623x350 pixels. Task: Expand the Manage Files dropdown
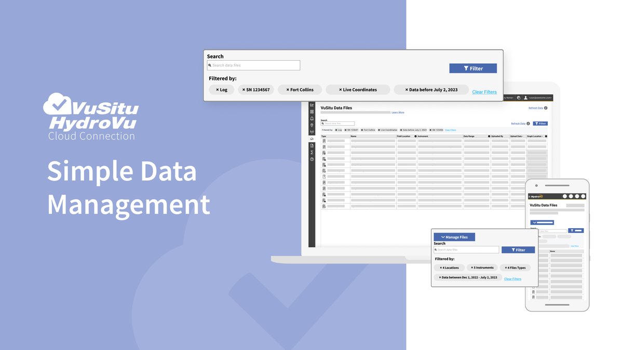tap(454, 237)
